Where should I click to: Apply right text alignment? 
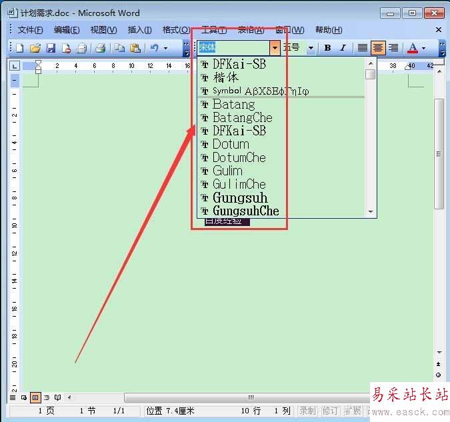(x=393, y=47)
